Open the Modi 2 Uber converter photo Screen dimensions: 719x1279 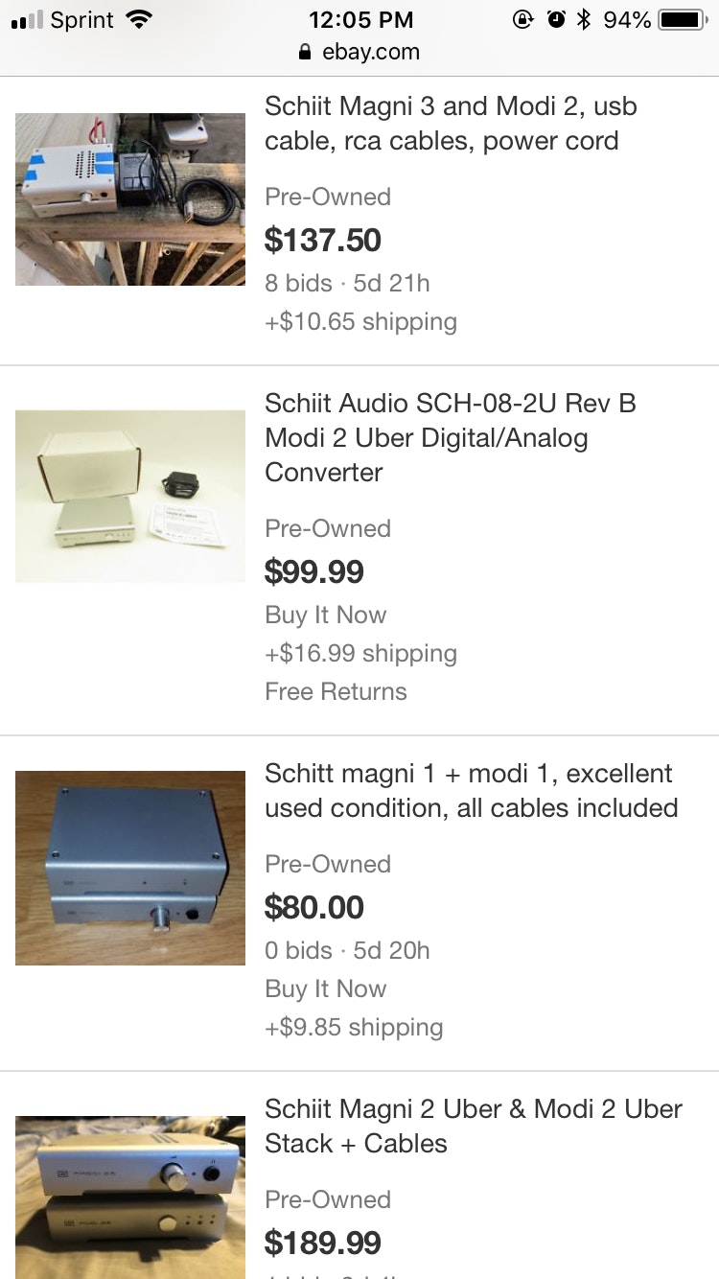(130, 497)
